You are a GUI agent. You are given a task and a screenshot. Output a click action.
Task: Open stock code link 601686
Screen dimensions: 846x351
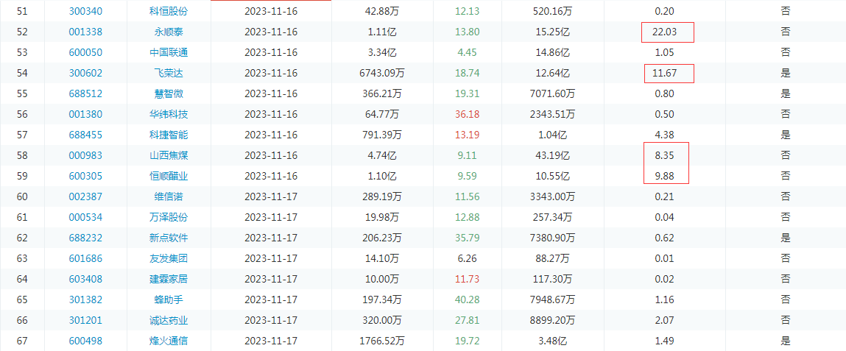85,258
